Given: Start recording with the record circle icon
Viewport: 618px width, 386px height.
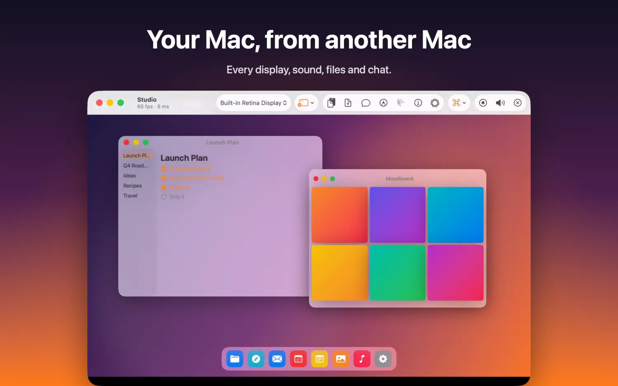Looking at the screenshot, I should (x=483, y=103).
